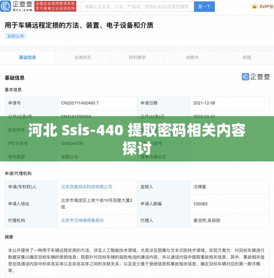Screen dimensions: 274x278
Task: Click the Qcc.com logo icon
Action: 6,6
